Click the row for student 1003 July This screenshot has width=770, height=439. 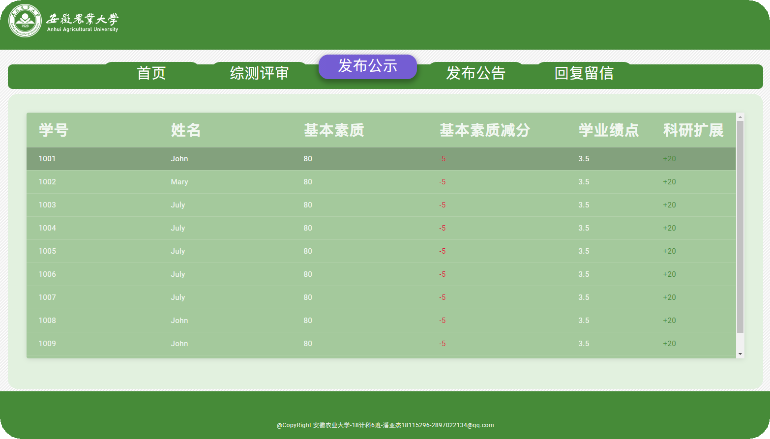(295, 205)
